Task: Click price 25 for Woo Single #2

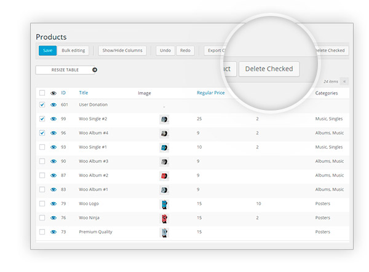Action: coord(199,119)
